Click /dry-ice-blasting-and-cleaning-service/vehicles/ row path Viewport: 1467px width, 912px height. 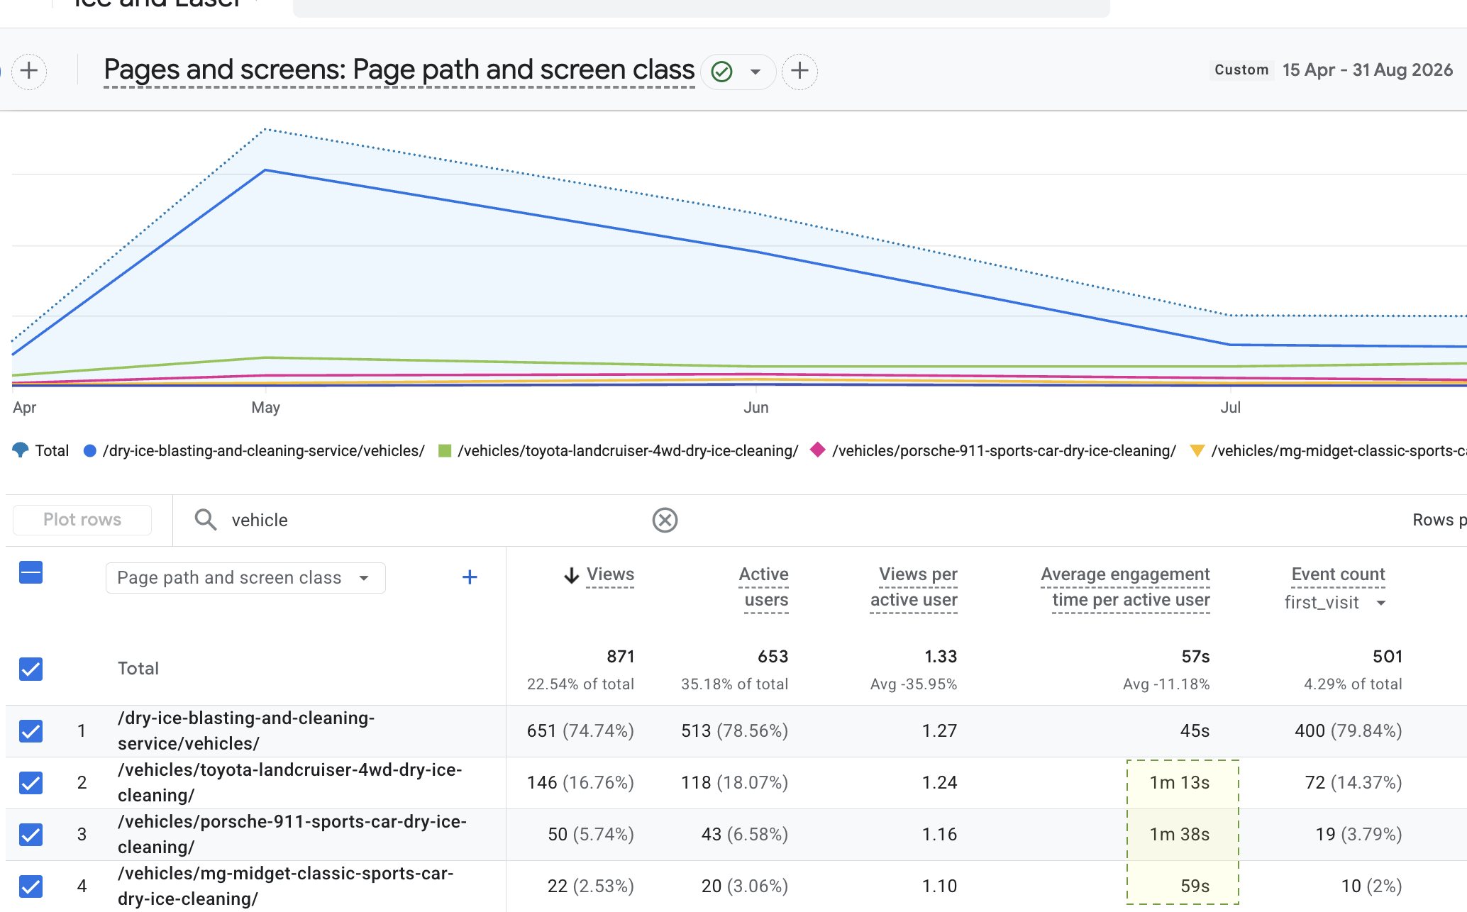(x=246, y=730)
